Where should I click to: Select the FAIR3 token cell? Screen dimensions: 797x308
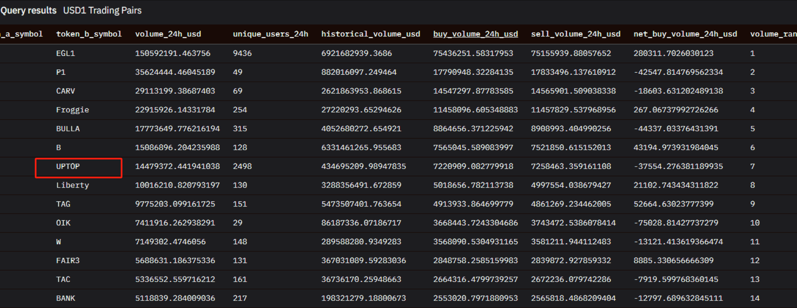68,261
